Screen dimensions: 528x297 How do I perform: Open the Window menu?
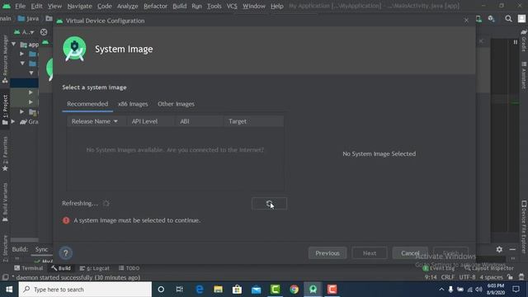(x=254, y=6)
